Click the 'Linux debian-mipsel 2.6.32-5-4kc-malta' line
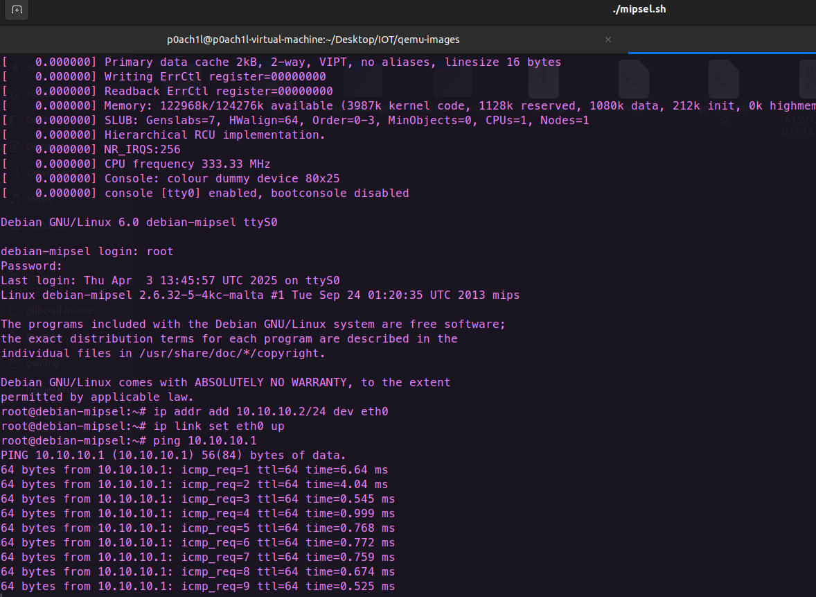Viewport: 816px width, 597px height. coord(260,295)
